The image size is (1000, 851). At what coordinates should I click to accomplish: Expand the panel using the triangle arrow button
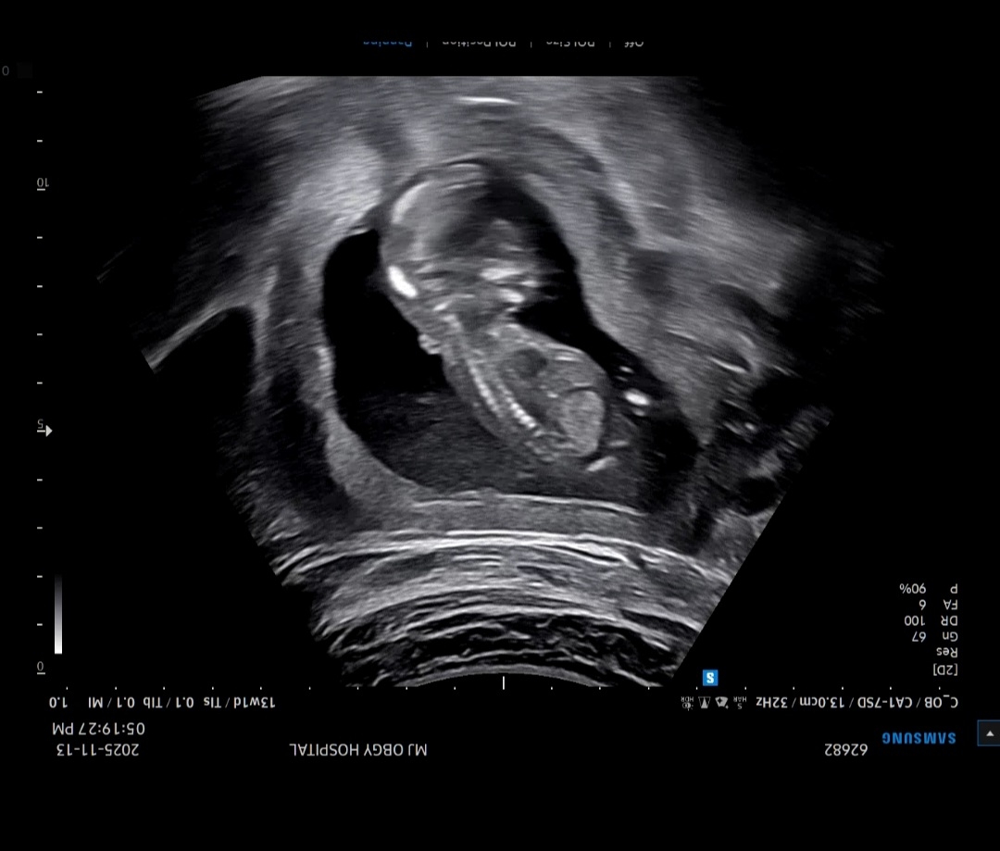[988, 734]
